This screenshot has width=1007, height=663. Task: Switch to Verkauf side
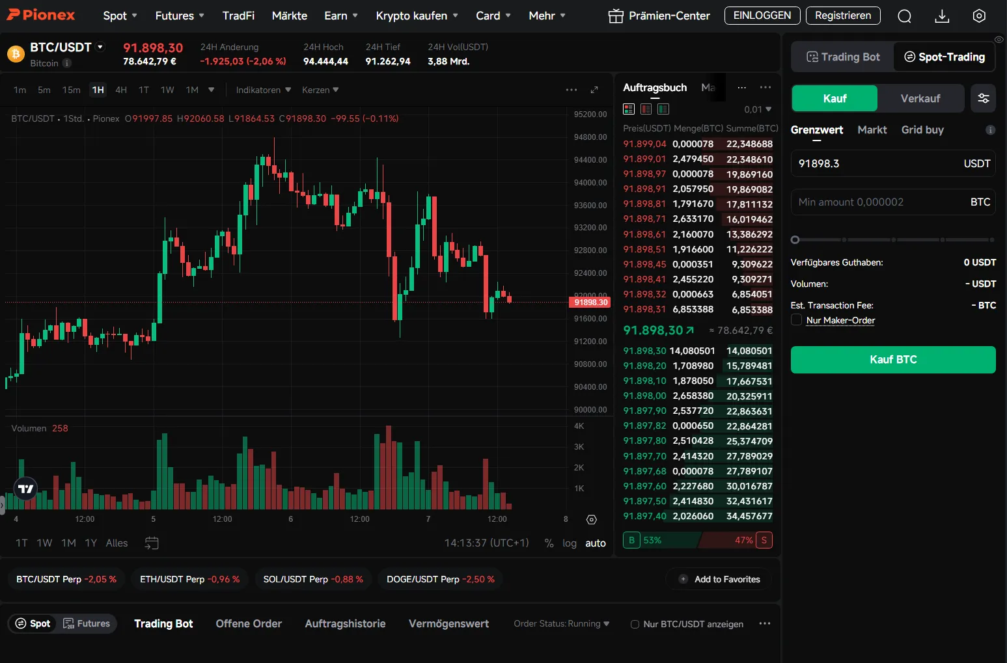tap(920, 98)
